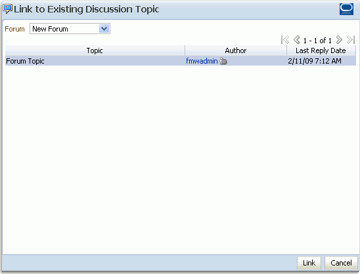Click the Link button
This screenshot has width=360, height=274.
(x=309, y=263)
